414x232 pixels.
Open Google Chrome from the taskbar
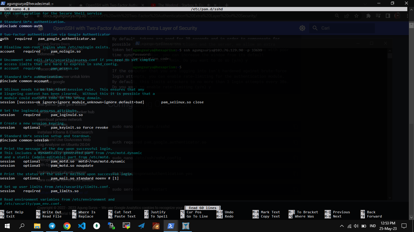[x=67, y=226]
